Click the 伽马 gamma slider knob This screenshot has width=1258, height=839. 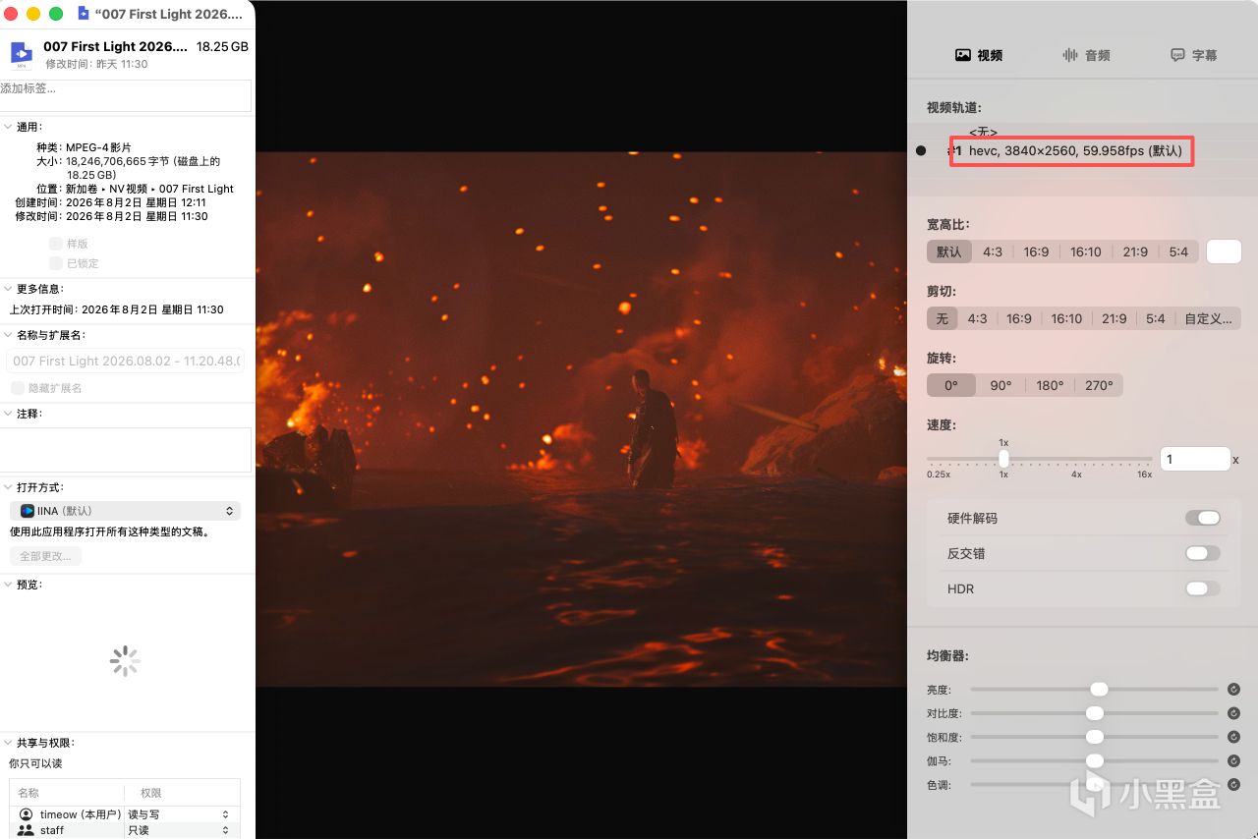click(x=1095, y=760)
